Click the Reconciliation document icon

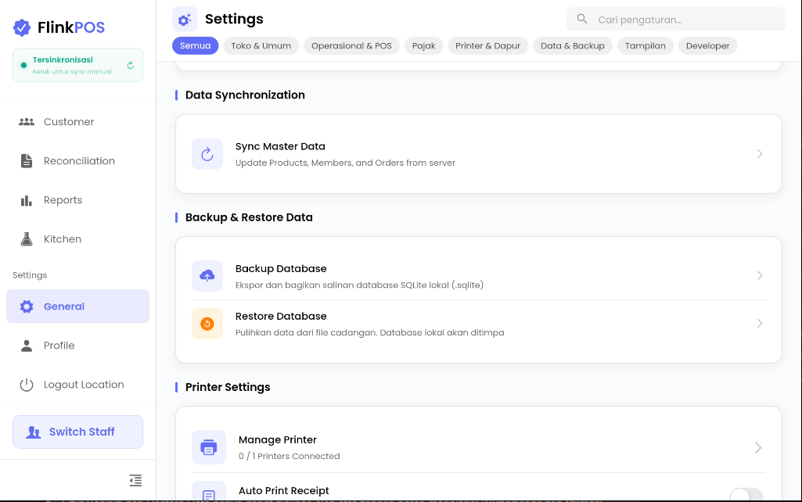point(27,160)
